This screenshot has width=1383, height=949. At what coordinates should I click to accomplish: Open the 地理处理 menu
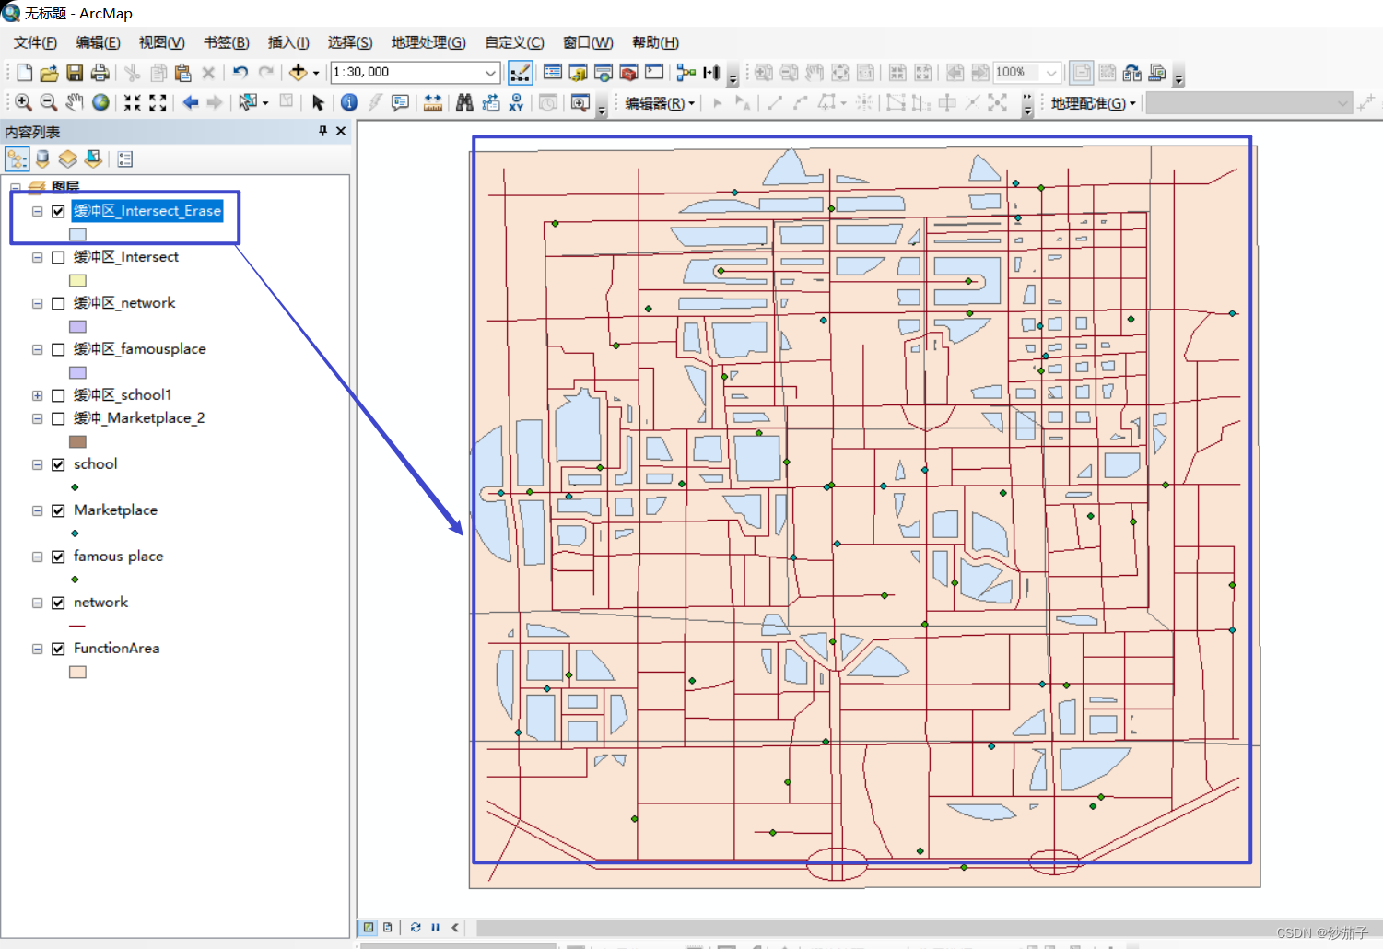428,42
